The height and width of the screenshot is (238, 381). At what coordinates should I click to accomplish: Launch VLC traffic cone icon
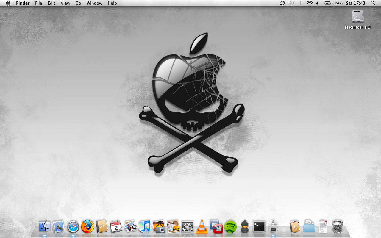coord(202,227)
